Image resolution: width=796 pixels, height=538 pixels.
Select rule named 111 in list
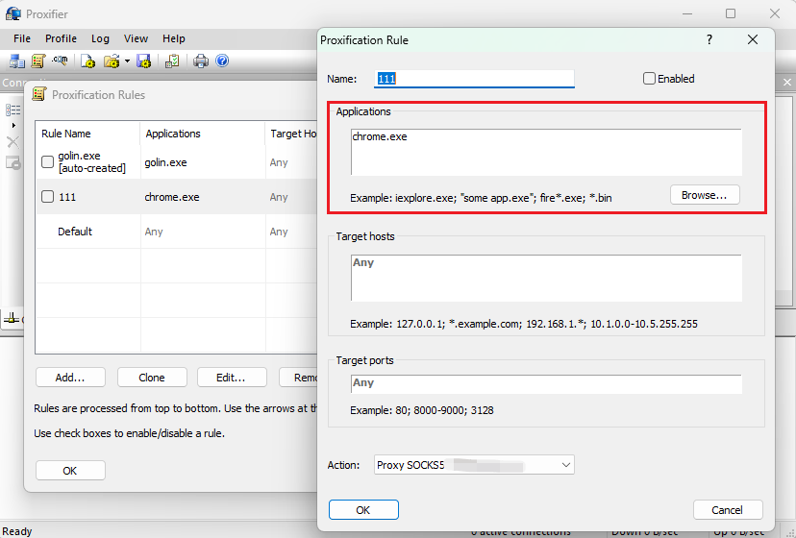pyautogui.click(x=67, y=197)
